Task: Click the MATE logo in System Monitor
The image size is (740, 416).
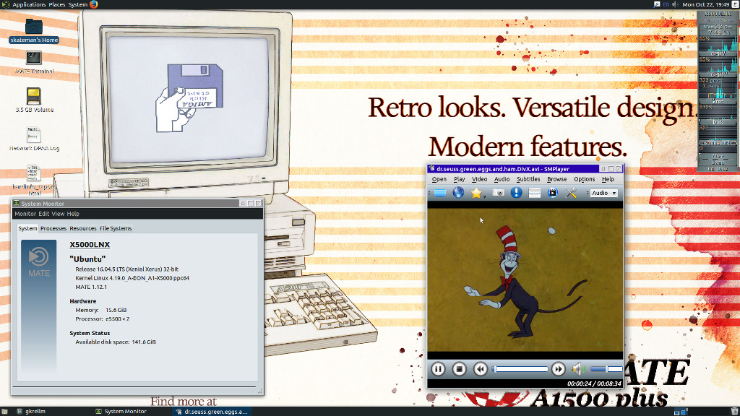Action: coord(39,263)
